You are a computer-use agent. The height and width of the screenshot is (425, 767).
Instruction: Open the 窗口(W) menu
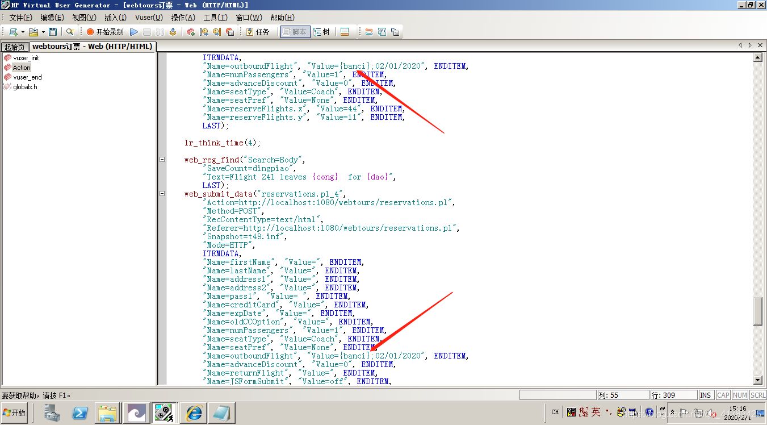pos(249,18)
